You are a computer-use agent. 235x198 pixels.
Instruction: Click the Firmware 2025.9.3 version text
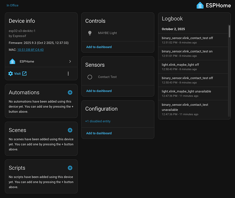(x=39, y=43)
